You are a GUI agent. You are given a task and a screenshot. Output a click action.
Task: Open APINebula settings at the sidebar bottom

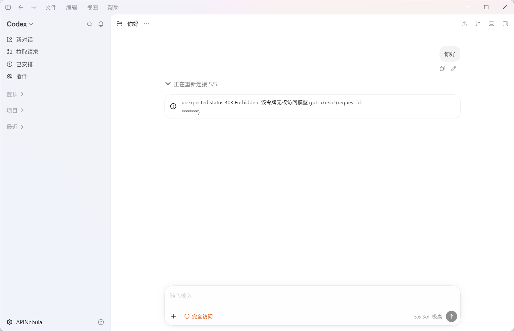(x=25, y=322)
